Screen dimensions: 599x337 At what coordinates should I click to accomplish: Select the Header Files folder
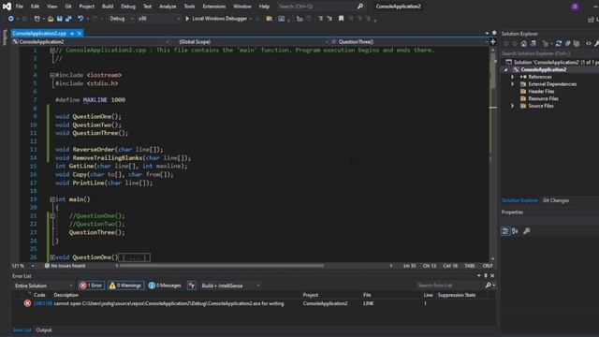coord(541,92)
